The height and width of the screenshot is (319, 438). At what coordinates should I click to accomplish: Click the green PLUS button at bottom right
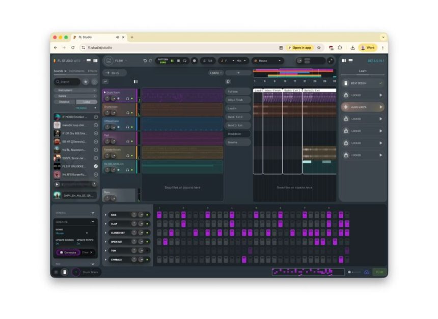coord(379,272)
